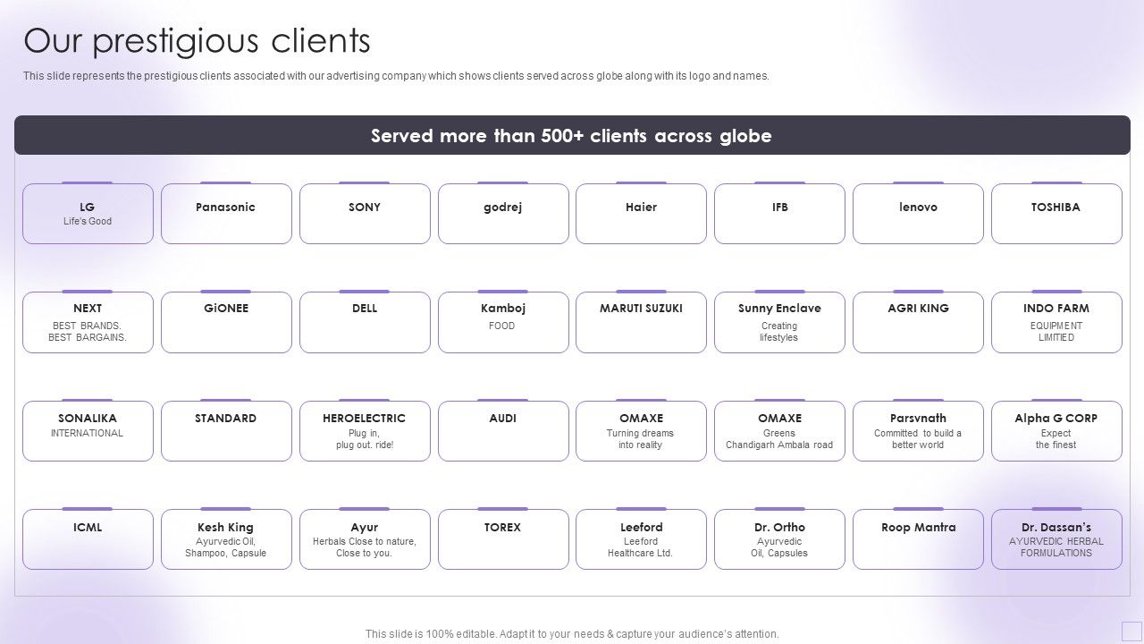Click 'Leeford Healthcare Ltd.' description
The height and width of the screenshot is (644, 1144).
point(641,547)
